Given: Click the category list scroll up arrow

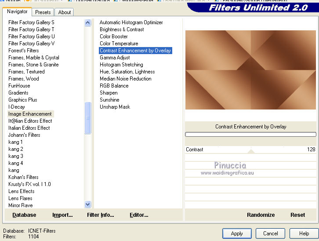Looking at the screenshot, I should click(88, 22).
